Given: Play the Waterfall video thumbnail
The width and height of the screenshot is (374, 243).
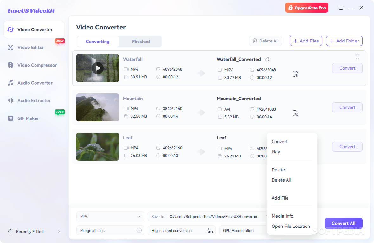Looking at the screenshot, I should (97, 68).
